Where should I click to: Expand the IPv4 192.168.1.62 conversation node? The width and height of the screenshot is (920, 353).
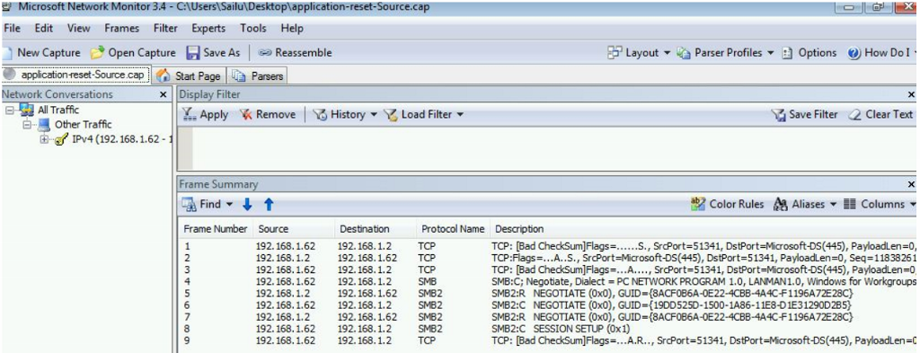pos(44,139)
